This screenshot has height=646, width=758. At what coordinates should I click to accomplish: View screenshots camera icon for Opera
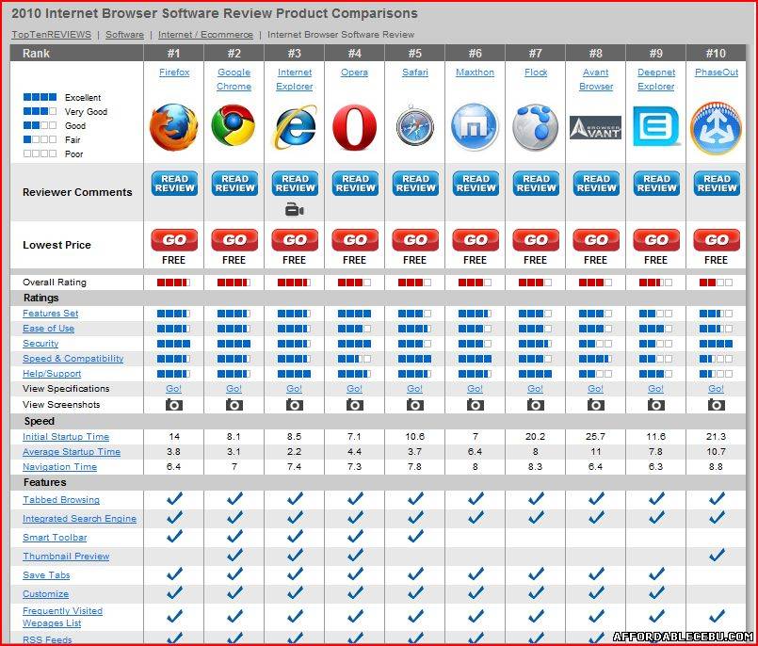(x=354, y=405)
